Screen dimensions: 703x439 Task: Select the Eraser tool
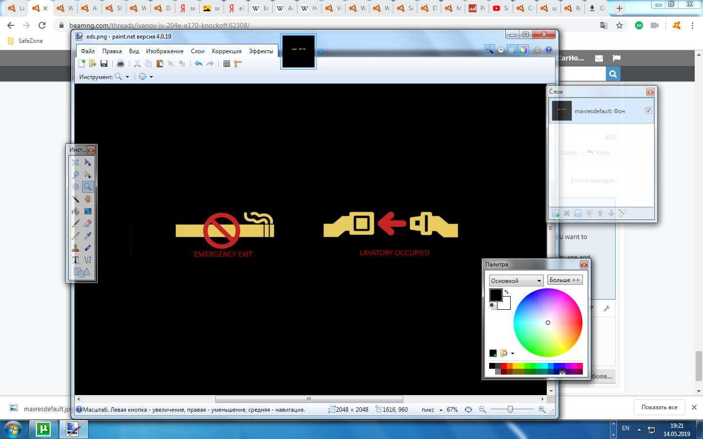(x=88, y=223)
